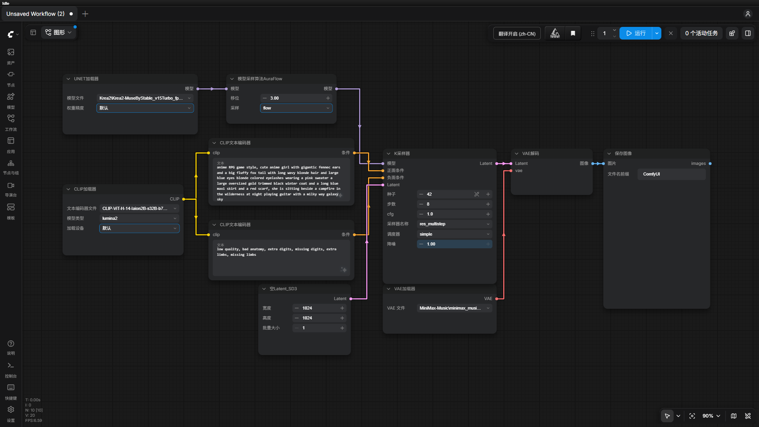Toggle the right side panel layout icon
The height and width of the screenshot is (427, 759).
click(748, 34)
